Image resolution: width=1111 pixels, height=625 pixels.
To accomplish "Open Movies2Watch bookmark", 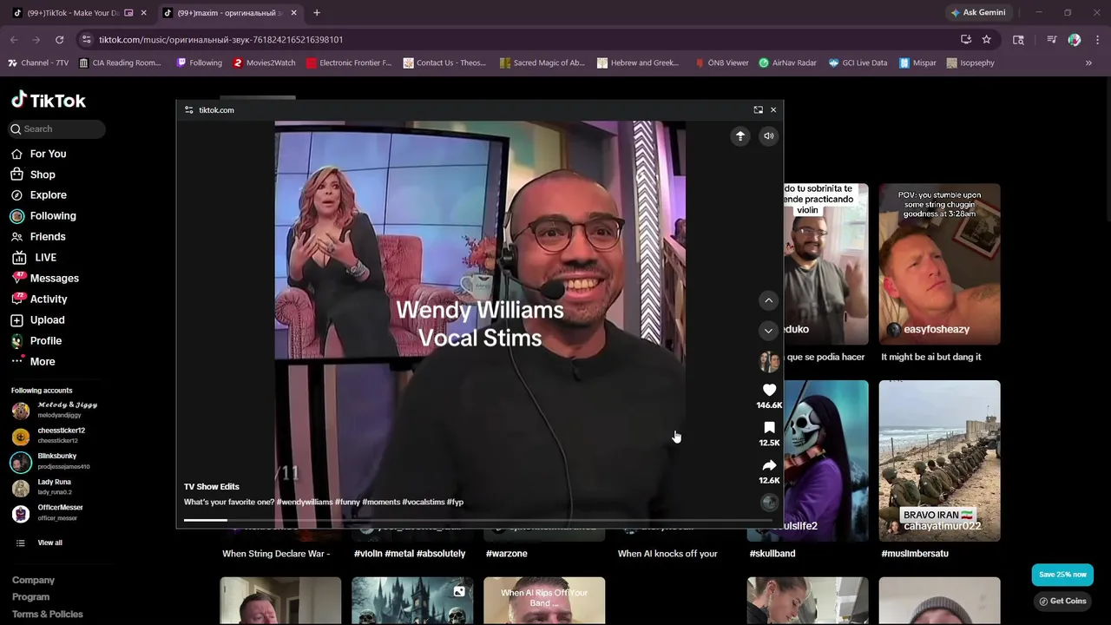I will point(264,63).
